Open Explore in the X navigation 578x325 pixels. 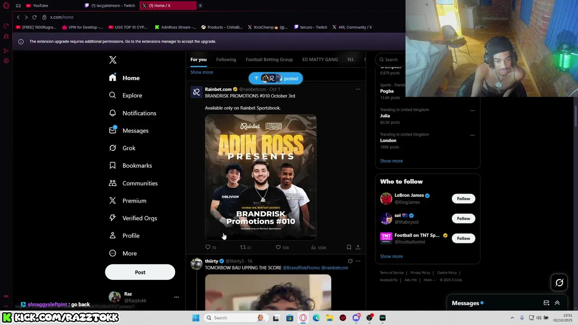[126, 95]
